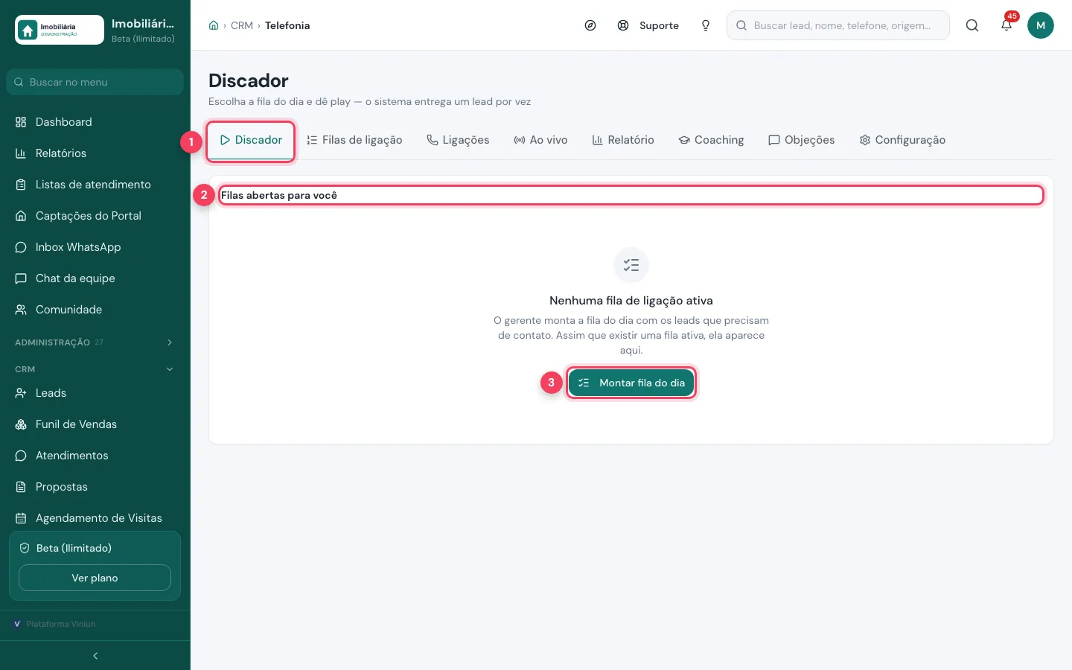Image resolution: width=1072 pixels, height=670 pixels.
Task: Click Montar fila do dia button
Action: 631,383
